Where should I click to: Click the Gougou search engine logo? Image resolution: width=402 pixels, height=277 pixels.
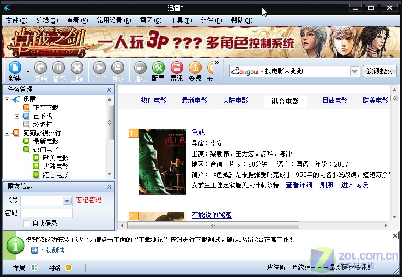244,71
